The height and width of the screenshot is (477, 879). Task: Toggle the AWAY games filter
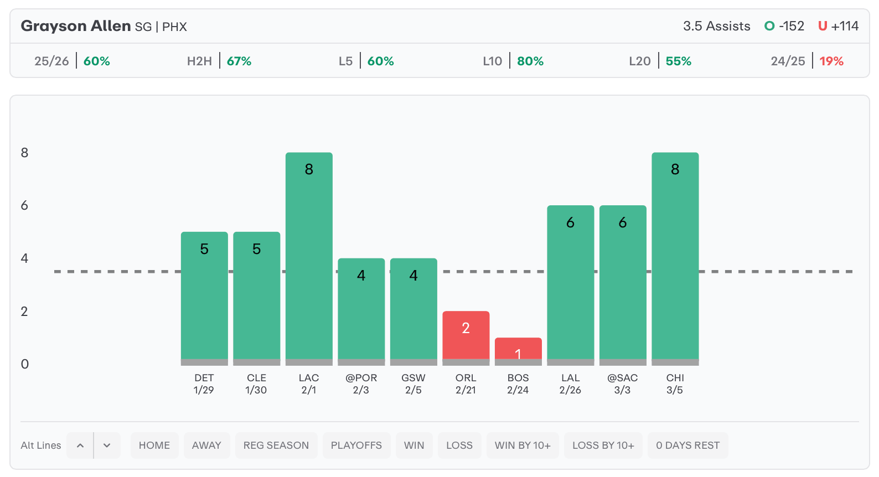[206, 445]
